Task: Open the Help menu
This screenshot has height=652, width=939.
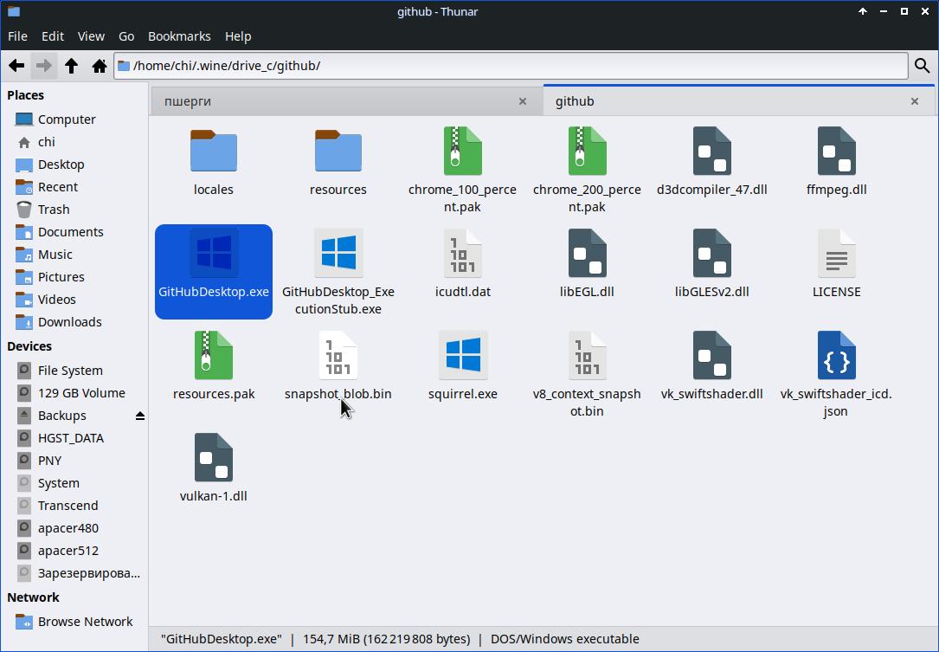Action: (238, 36)
